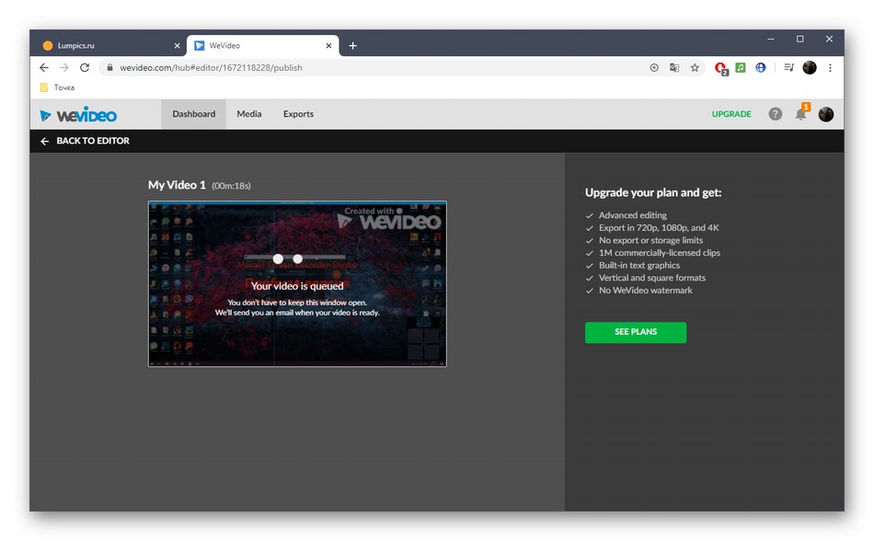Click the queued video preview thumbnail
The image size is (874, 541).
coord(297,283)
